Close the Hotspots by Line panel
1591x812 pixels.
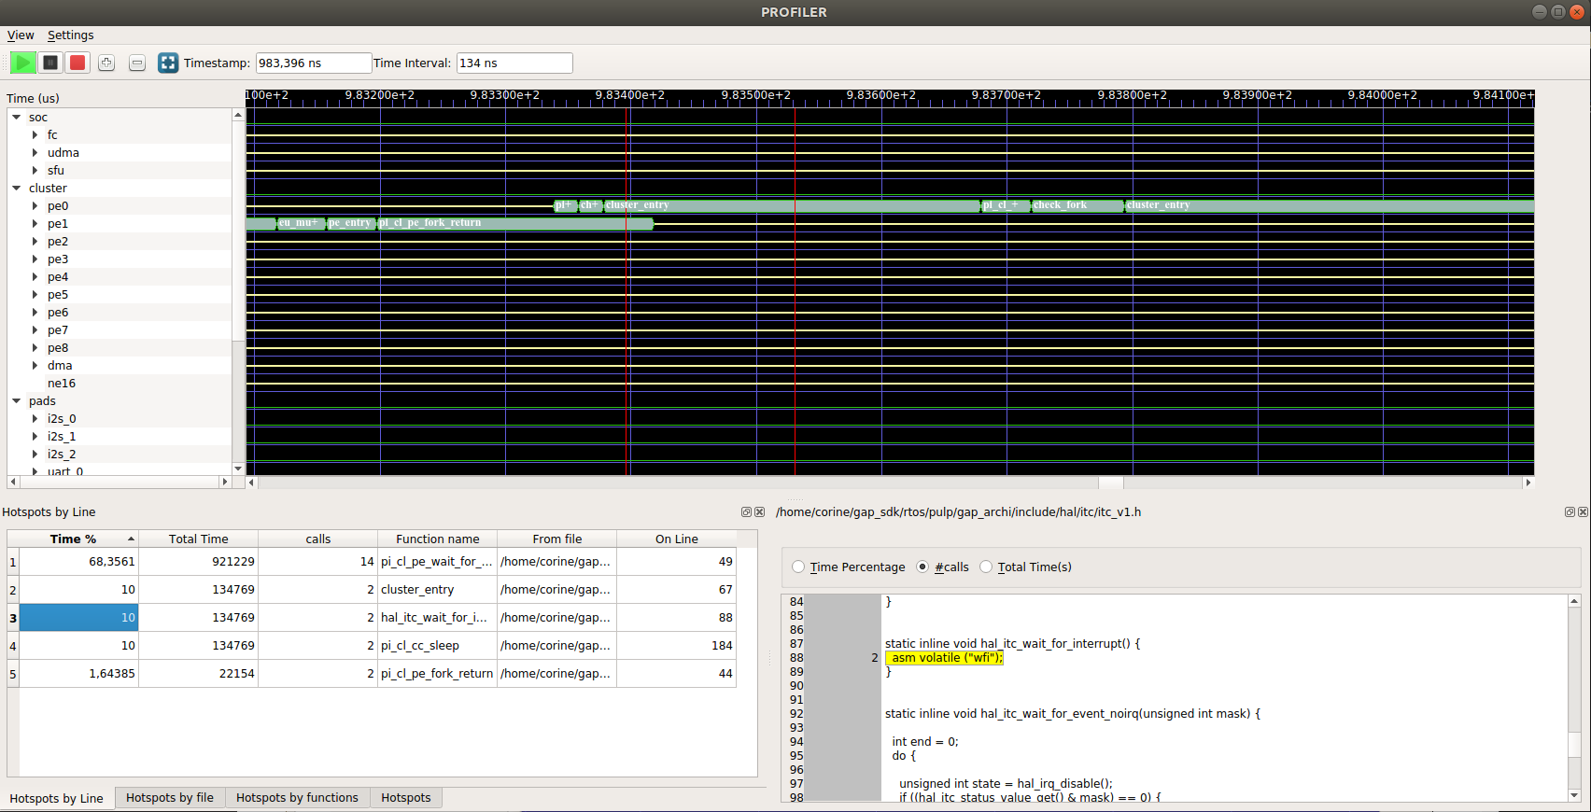[760, 511]
